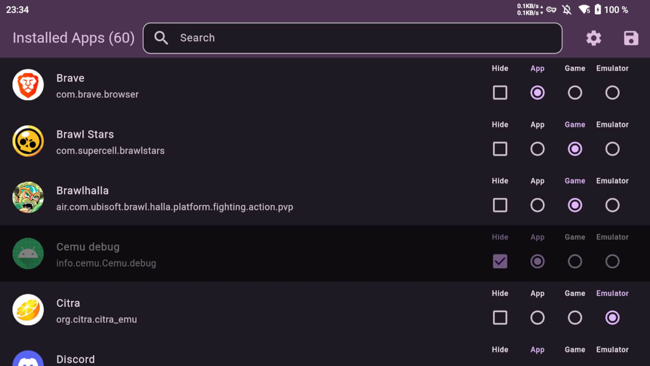Set Brawlhalla as App
650x366 pixels.
[537, 206]
